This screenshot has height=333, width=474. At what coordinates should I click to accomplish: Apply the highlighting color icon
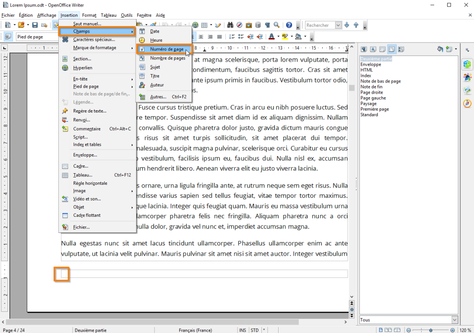pyautogui.click(x=285, y=37)
